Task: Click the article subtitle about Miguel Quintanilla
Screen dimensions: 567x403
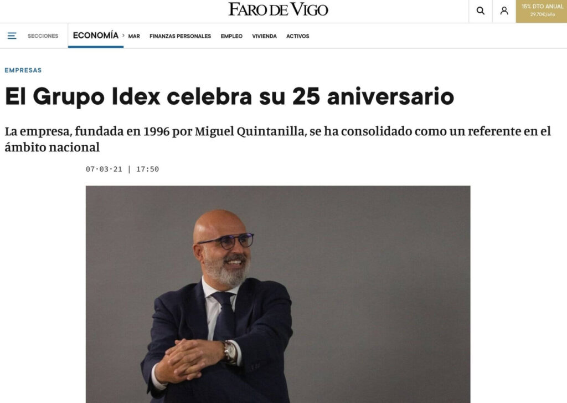Action: click(278, 139)
